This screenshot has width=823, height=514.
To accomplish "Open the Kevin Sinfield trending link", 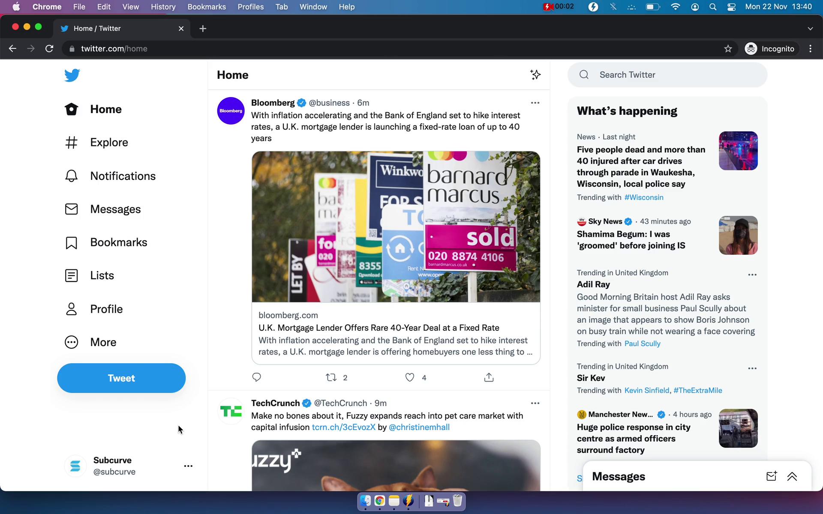I will pyautogui.click(x=646, y=390).
